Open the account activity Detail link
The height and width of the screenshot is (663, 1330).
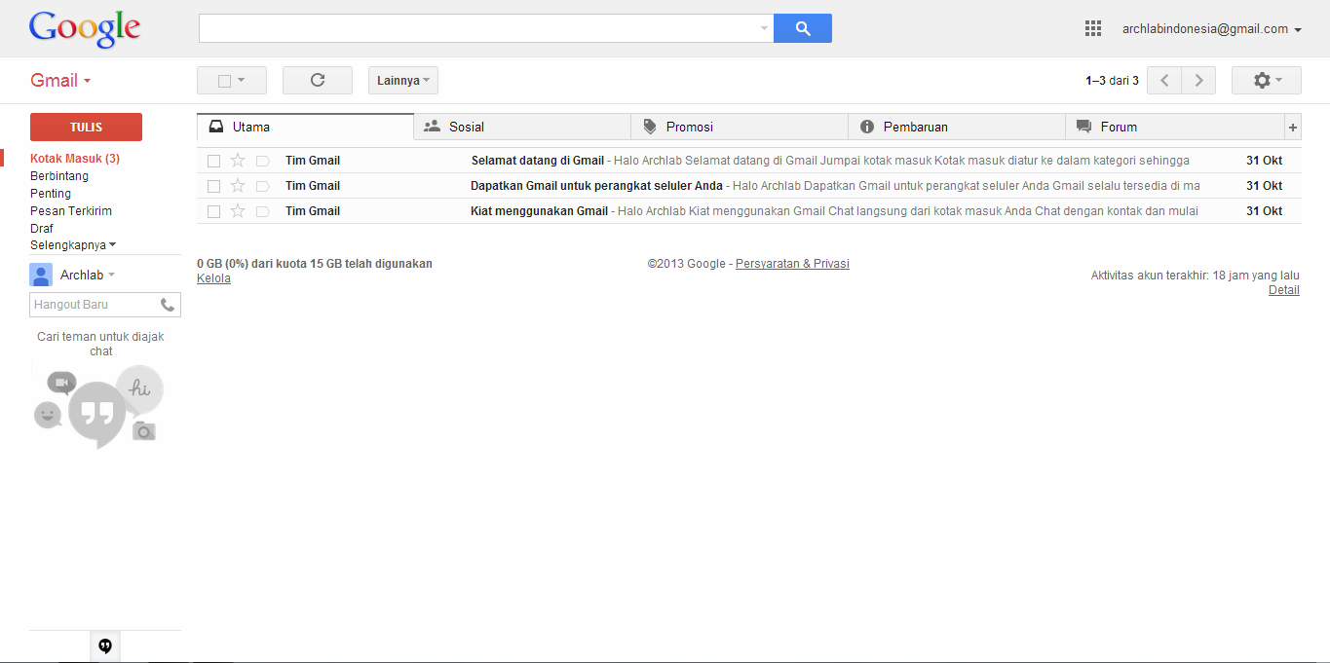pyautogui.click(x=1284, y=290)
